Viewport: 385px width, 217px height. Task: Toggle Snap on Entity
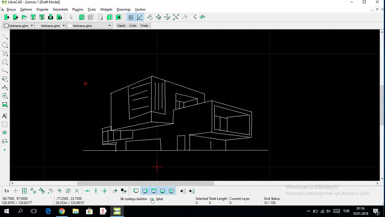42,191
